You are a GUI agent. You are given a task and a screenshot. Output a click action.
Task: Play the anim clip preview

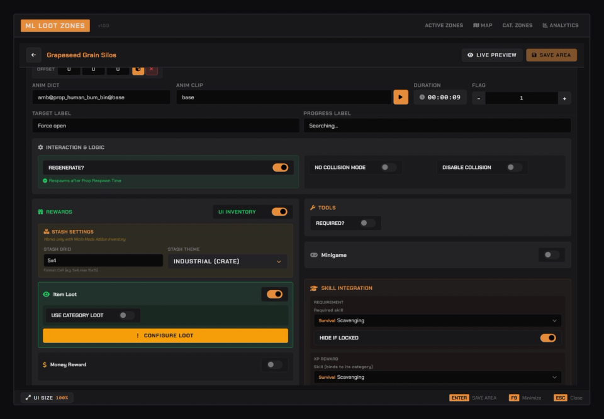[401, 97]
